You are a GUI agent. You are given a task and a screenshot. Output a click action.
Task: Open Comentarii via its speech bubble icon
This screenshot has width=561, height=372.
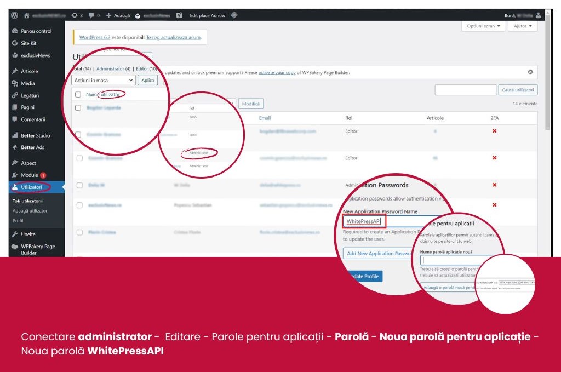point(15,119)
